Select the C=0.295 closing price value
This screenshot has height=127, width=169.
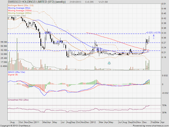89,2
